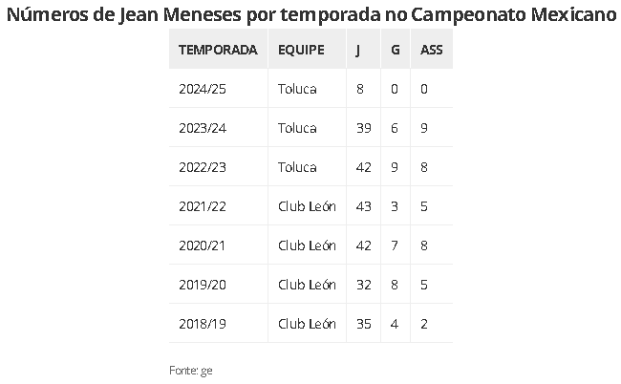Click the 2021/22 season cell
Viewport: 621px width, 384px height.
pyautogui.click(x=203, y=206)
